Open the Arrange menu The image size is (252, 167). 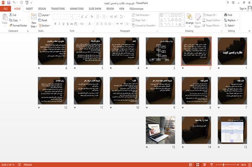coord(189,21)
